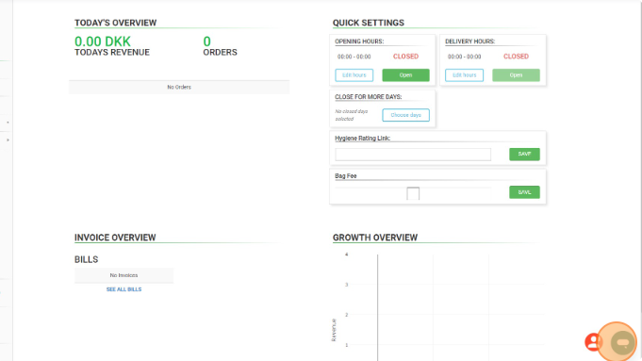Open the See All Bills link
The image size is (642, 361).
[124, 289]
